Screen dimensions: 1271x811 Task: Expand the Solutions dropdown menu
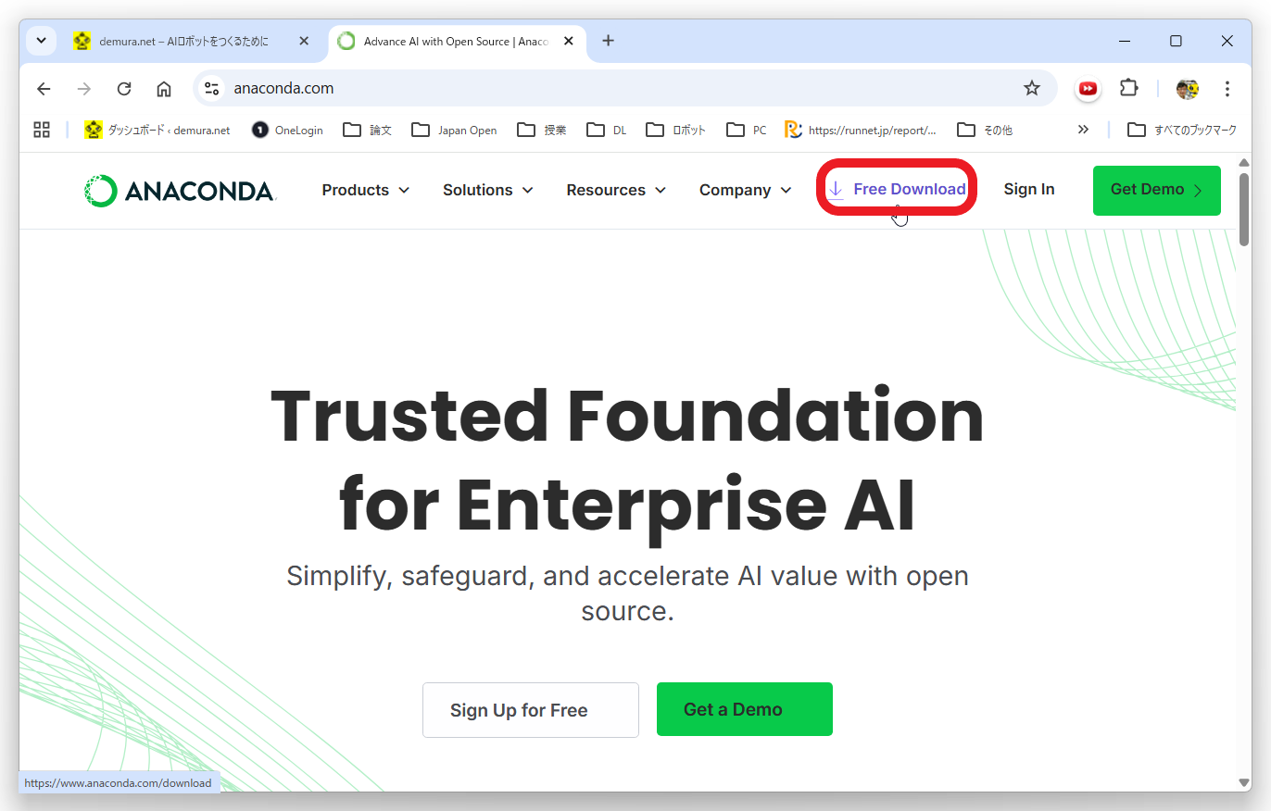click(487, 190)
